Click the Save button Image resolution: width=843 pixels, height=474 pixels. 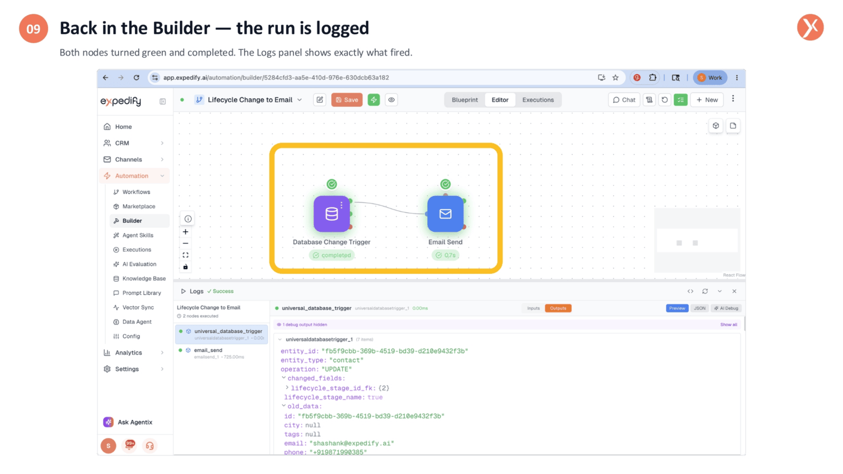coord(347,100)
